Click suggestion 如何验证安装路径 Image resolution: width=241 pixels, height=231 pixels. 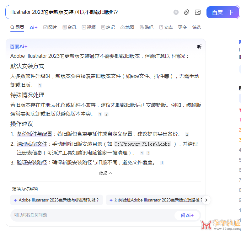(x=156, y=200)
